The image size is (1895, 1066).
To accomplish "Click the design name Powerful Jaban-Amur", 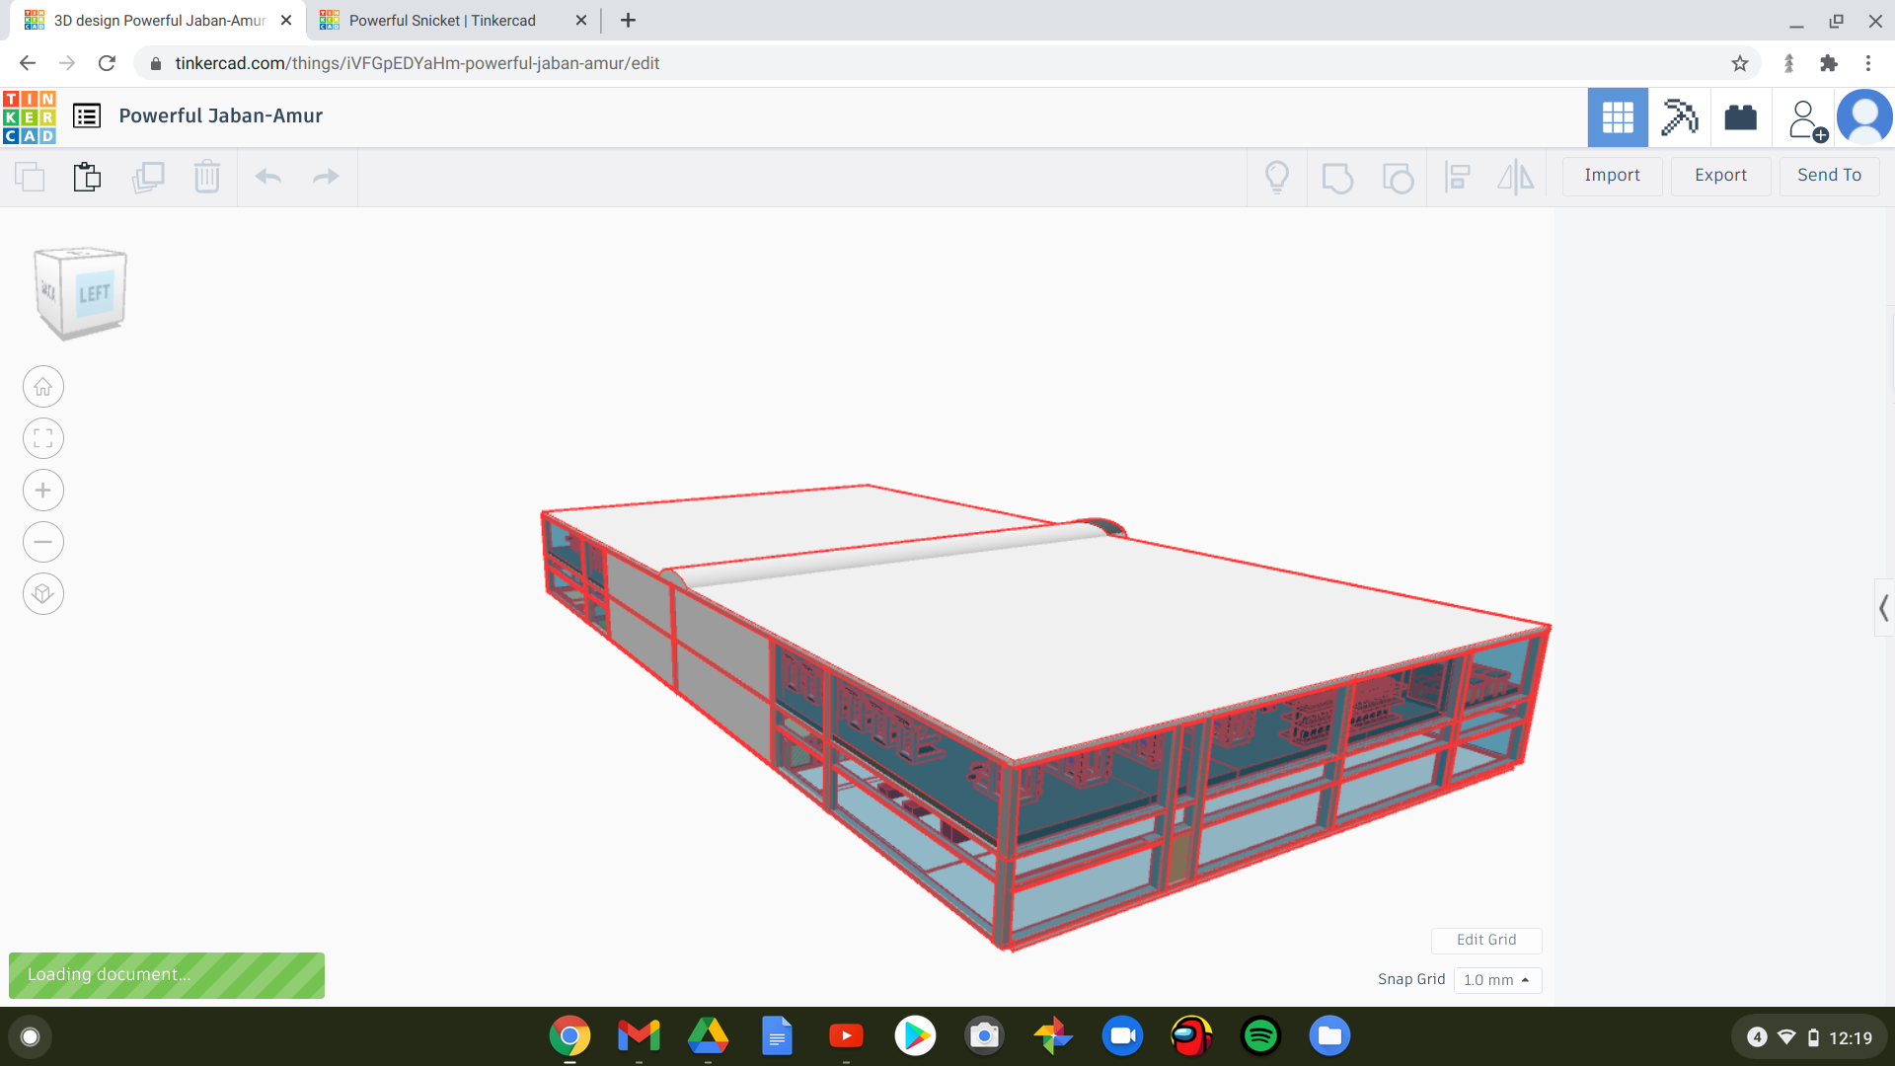I will 221,115.
